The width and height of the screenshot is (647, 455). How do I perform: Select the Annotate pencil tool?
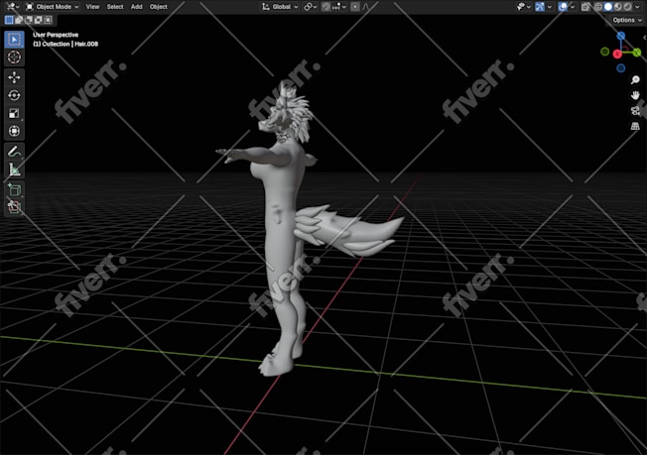pos(15,152)
